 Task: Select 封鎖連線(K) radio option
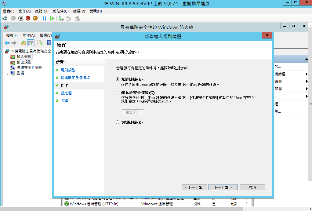click(118, 122)
